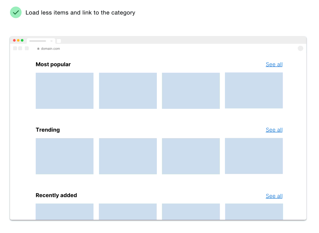Open the profile avatar circle in the toolbar
319x233 pixels.
click(300, 49)
